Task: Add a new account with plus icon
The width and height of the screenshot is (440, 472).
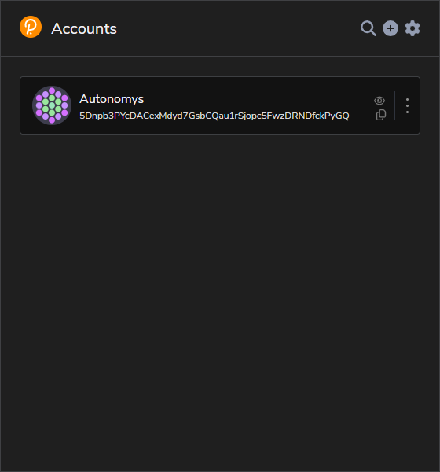Action: pyautogui.click(x=390, y=28)
